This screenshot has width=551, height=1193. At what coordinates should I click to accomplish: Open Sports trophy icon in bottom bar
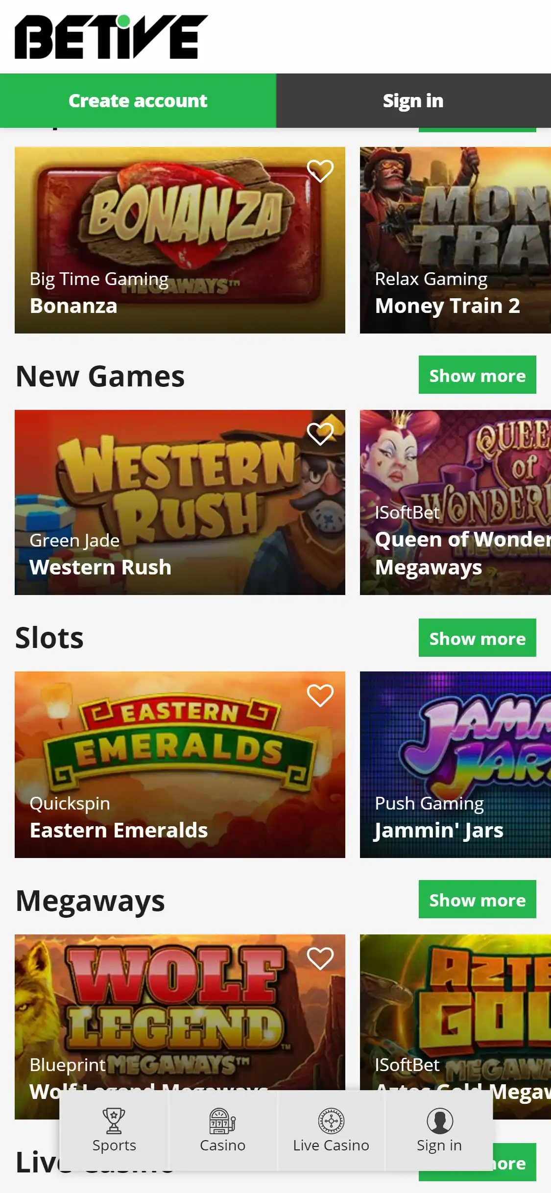pos(114,1121)
